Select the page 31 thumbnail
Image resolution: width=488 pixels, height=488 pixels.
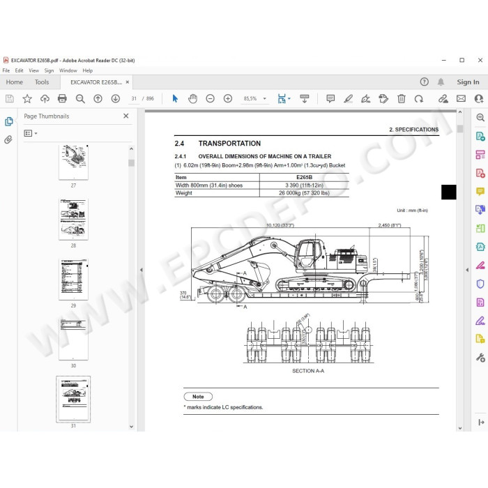tap(73, 399)
